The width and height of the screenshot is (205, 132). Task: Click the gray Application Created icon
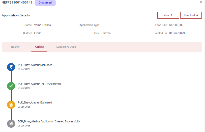click(11, 123)
